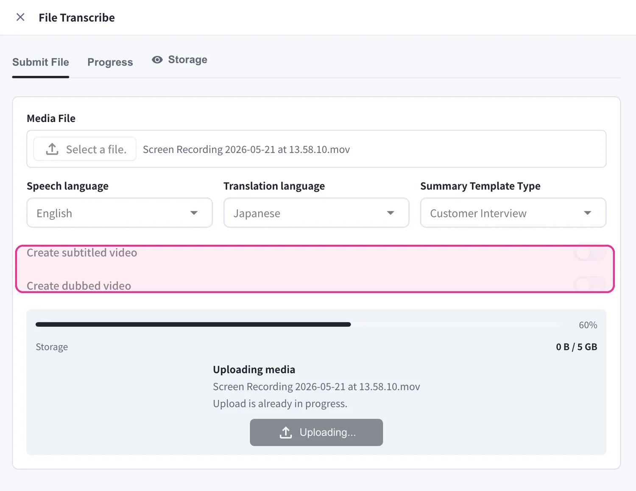Image resolution: width=636 pixels, height=491 pixels.
Task: Click the file name under Uploading media
Action: coord(316,387)
